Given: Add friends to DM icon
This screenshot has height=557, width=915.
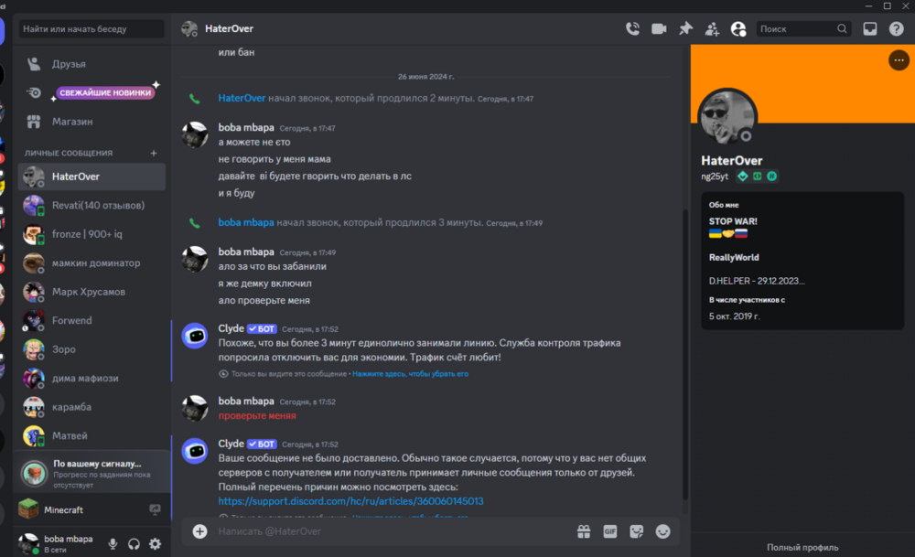Looking at the screenshot, I should point(712,28).
